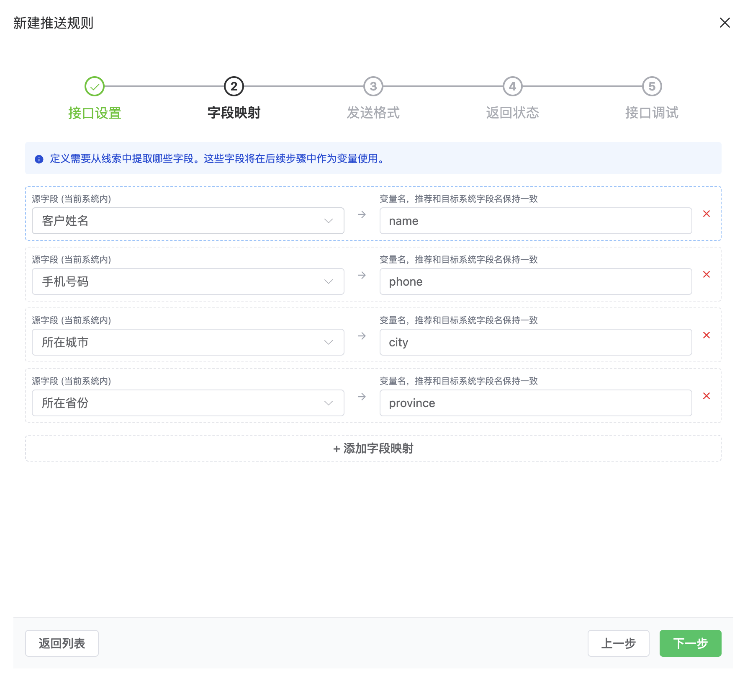Expand the 所在省份 source field dropdown
Screen dimensions: 740x676
188,403
